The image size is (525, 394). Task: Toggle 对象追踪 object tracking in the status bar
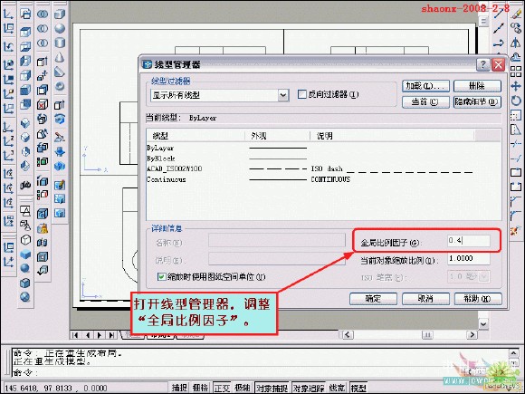(x=309, y=388)
